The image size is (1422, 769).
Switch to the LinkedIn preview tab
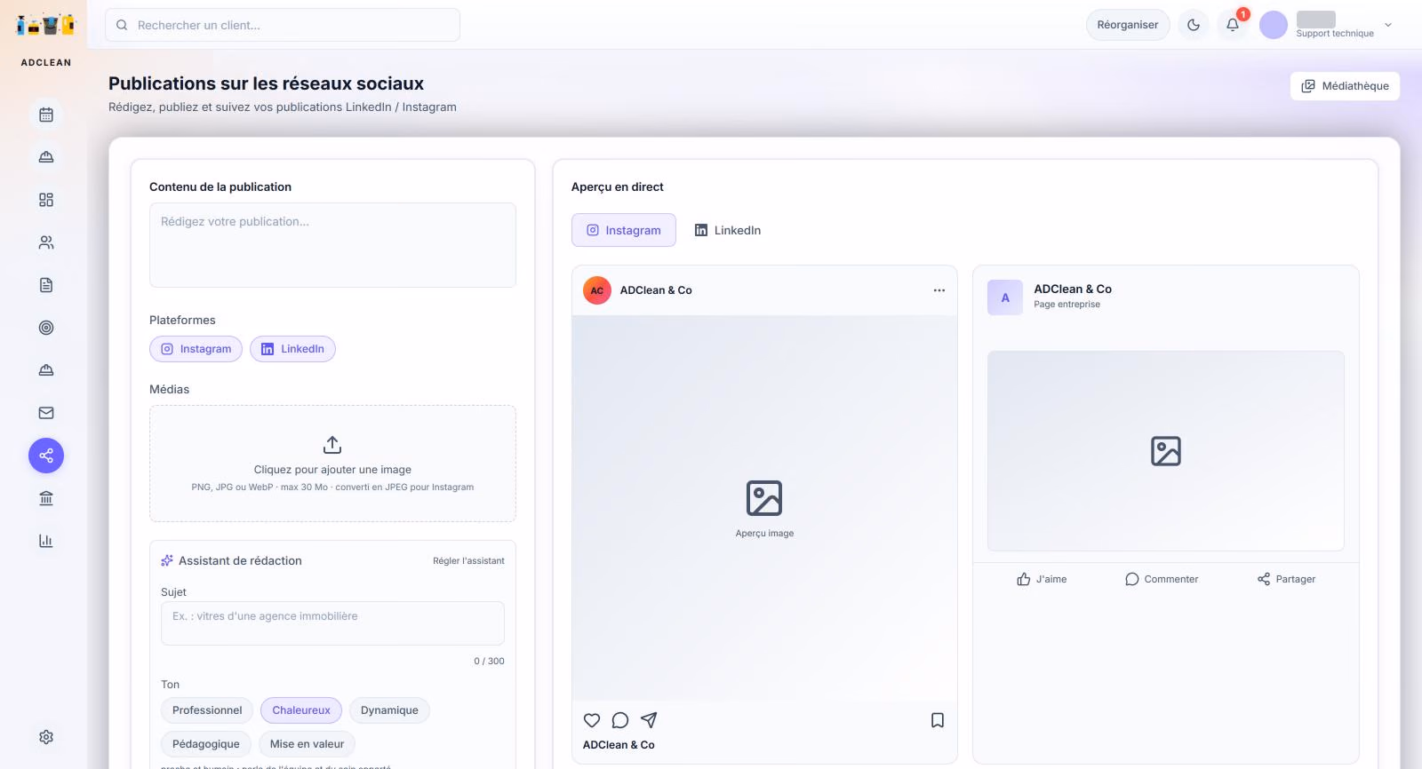click(x=728, y=230)
